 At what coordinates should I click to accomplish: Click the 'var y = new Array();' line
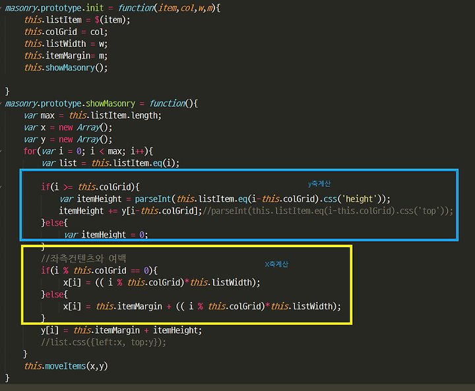pyautogui.click(x=68, y=139)
